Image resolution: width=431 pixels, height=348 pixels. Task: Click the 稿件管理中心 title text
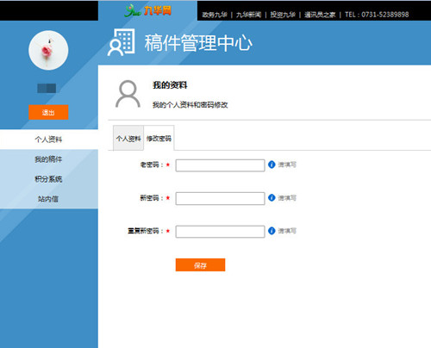coord(198,43)
